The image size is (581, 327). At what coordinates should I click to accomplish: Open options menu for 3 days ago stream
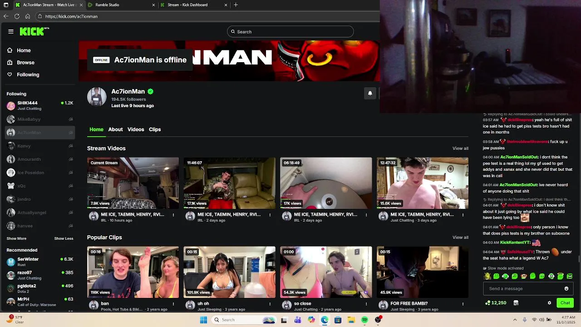[463, 215]
